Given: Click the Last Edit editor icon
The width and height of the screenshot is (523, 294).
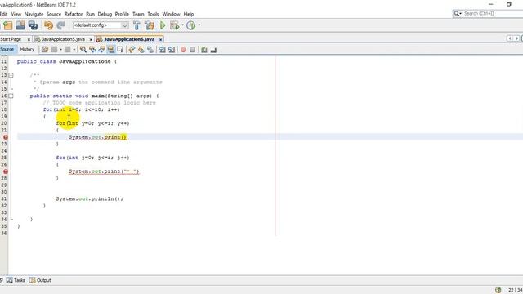Looking at the screenshot, I should point(45,50).
